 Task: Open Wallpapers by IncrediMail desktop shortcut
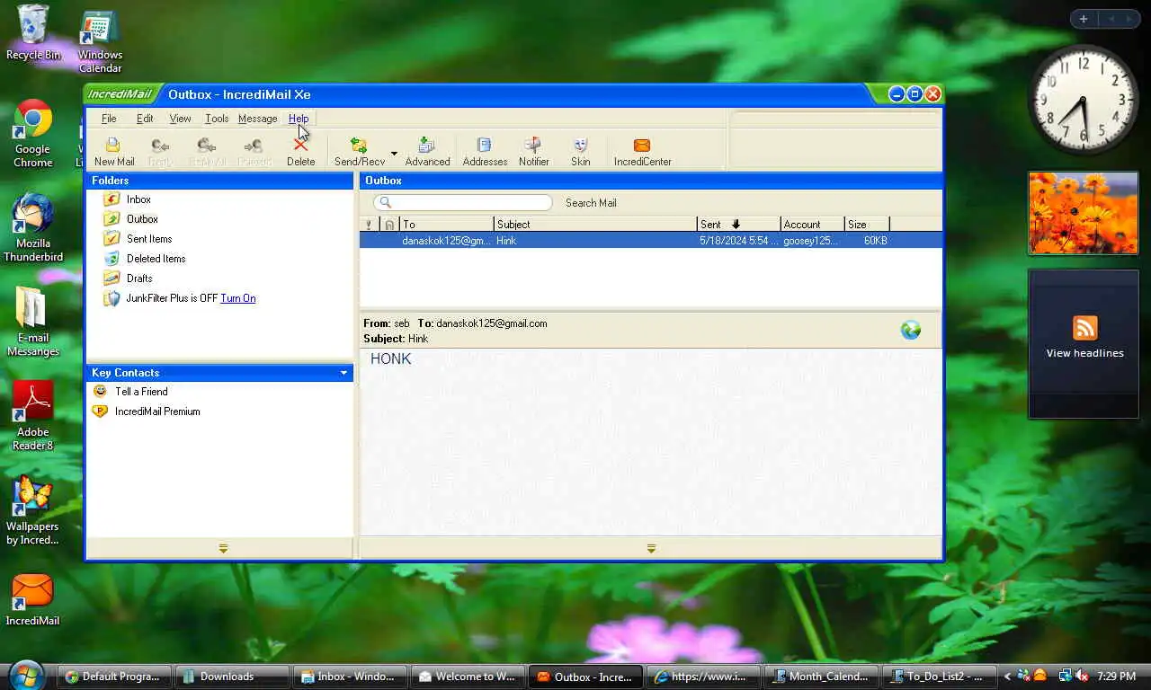[x=32, y=509]
